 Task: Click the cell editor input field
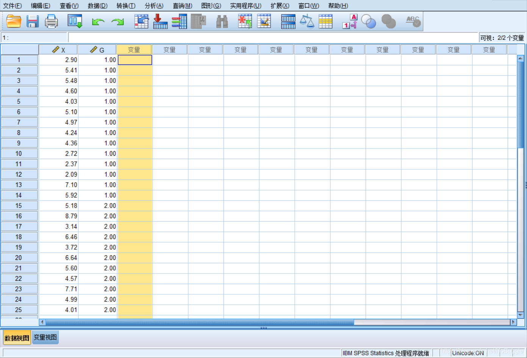(273, 38)
